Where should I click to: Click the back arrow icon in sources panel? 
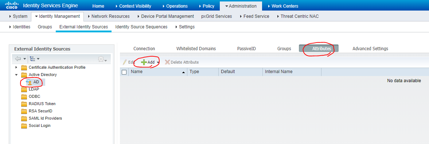coord(18,59)
